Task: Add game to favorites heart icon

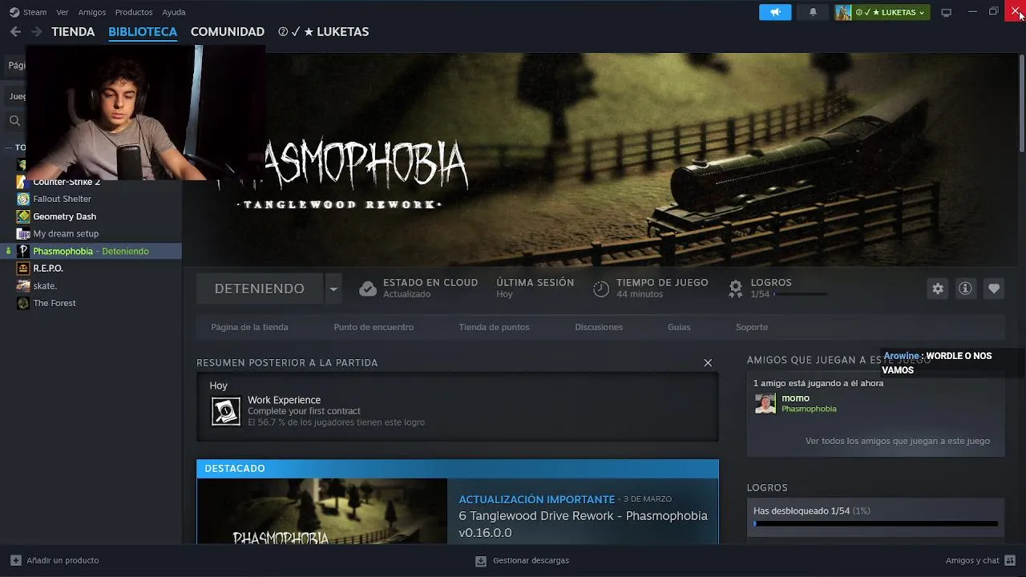Action: coord(994,288)
